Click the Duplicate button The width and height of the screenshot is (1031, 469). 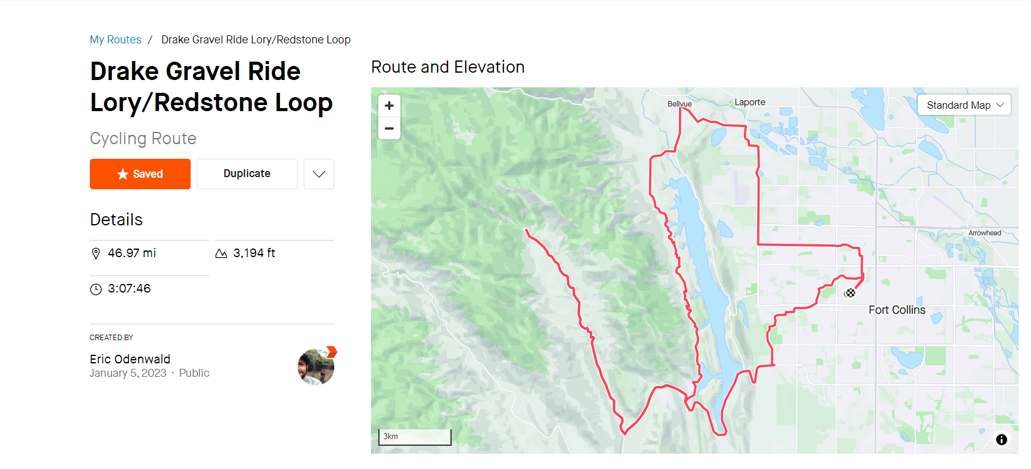[247, 173]
